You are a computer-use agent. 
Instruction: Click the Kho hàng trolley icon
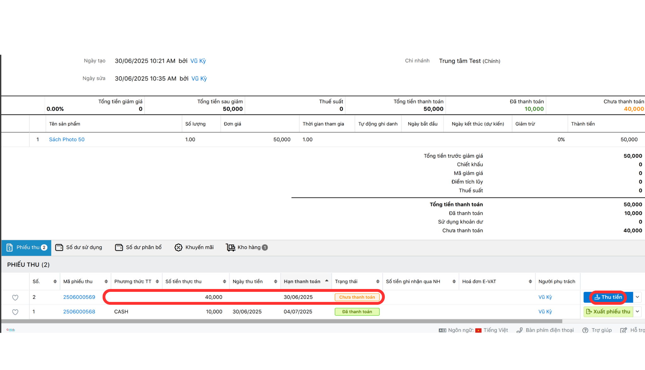(230, 247)
